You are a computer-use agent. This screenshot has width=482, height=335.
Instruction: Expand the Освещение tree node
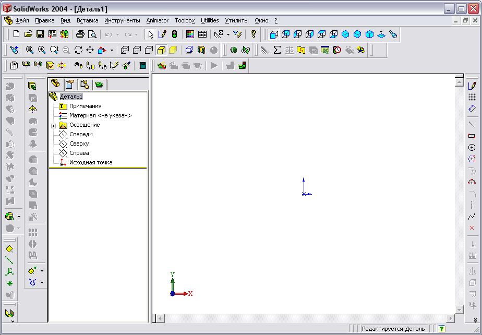[x=54, y=126]
